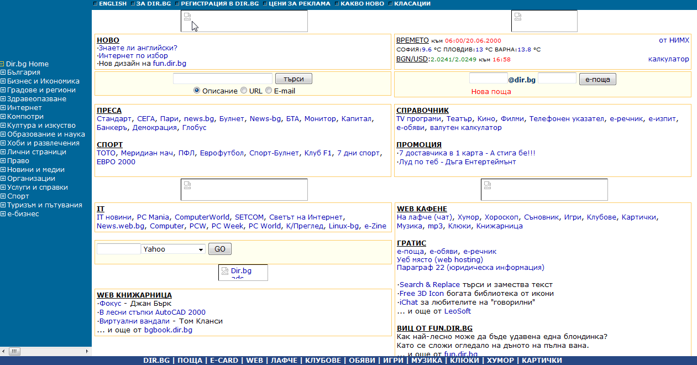Select the URL radio button
This screenshot has height=365, width=697.
(x=244, y=91)
